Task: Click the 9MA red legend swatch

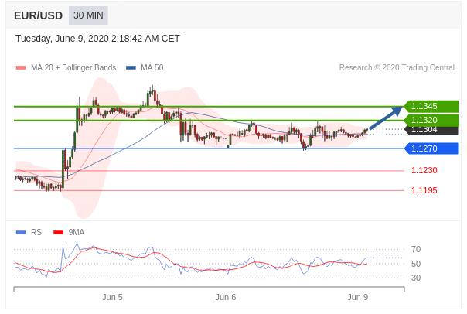Action: [x=59, y=232]
